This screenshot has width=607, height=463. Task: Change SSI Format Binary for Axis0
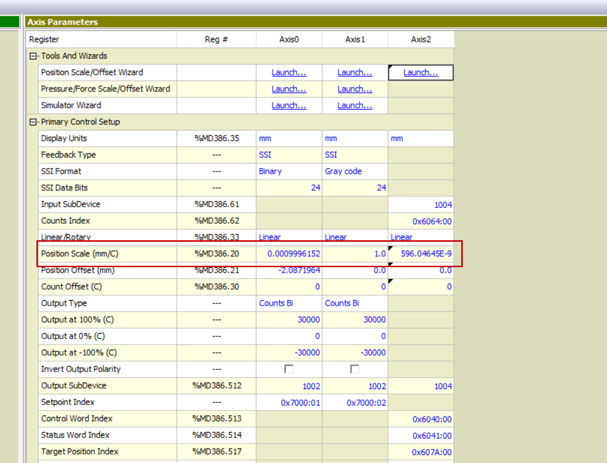point(289,171)
